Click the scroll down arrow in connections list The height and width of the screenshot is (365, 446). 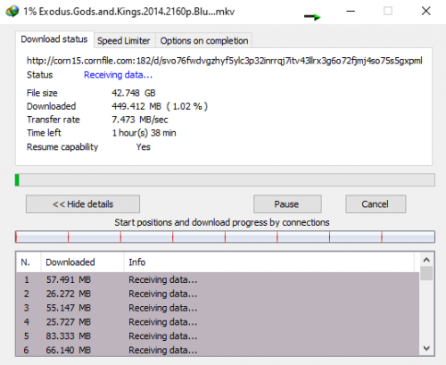click(x=426, y=348)
